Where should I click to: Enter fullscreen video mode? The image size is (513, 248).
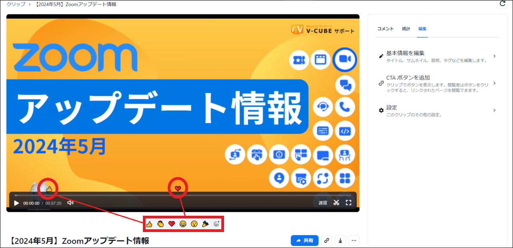349,203
